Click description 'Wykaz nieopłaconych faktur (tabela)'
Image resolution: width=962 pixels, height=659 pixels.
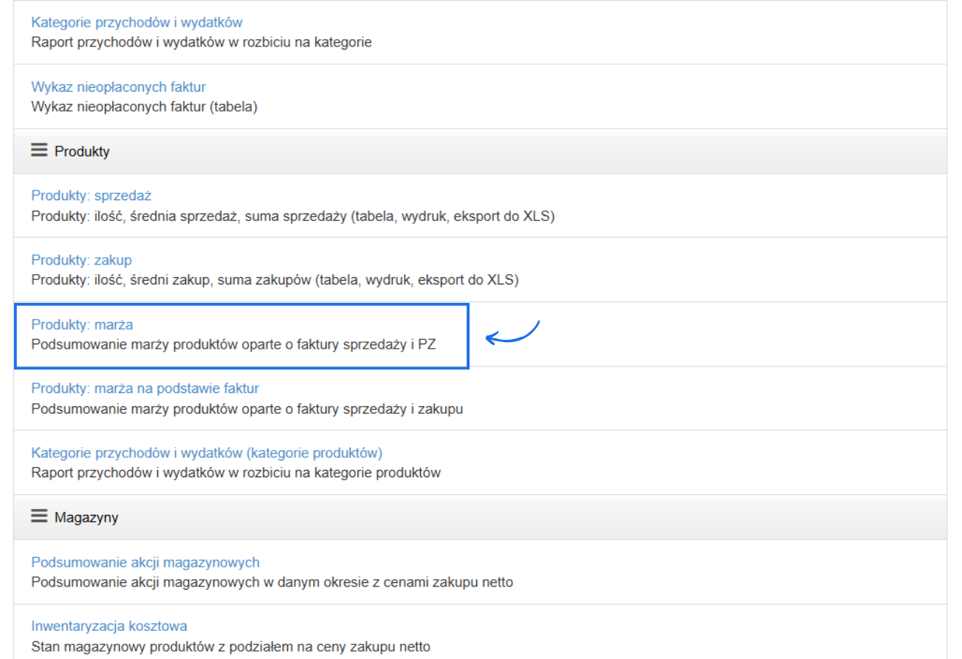click(144, 106)
